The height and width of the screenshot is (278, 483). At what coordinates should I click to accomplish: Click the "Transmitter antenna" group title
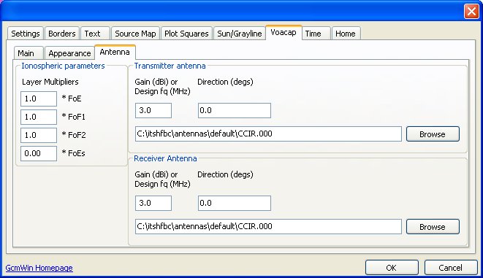170,66
